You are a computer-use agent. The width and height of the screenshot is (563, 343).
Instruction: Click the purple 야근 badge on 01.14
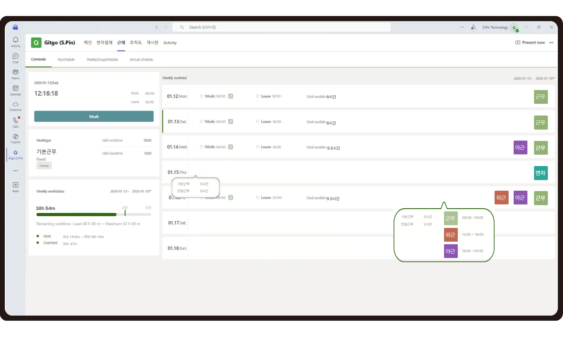coord(520,148)
